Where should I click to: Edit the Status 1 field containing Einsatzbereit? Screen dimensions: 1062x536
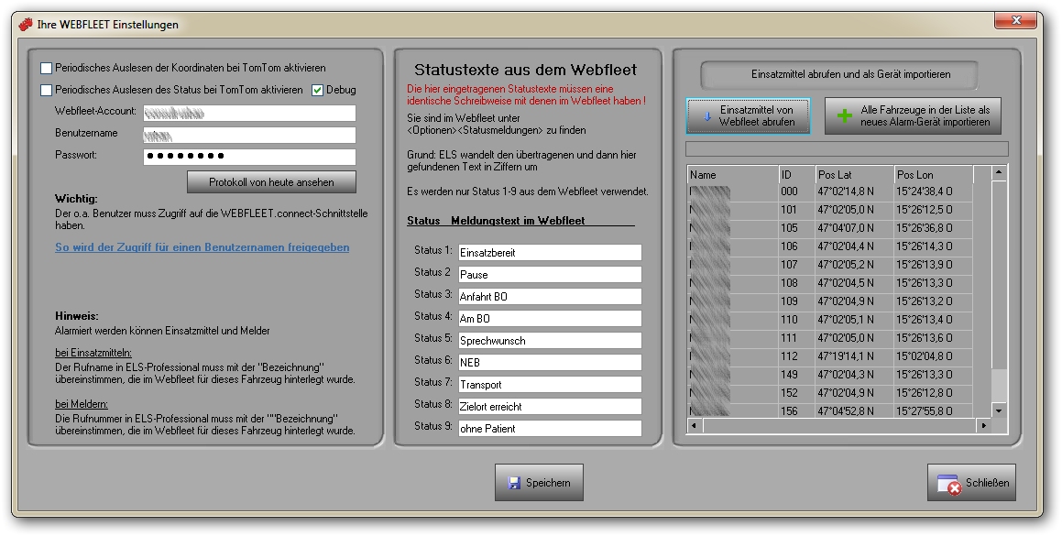549,253
